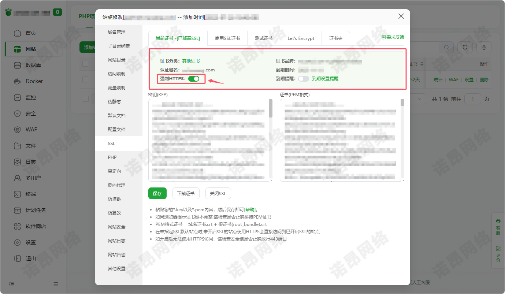The width and height of the screenshot is (505, 294).
Task: Switch to the Let's Encrypt tab
Action: click(301, 38)
